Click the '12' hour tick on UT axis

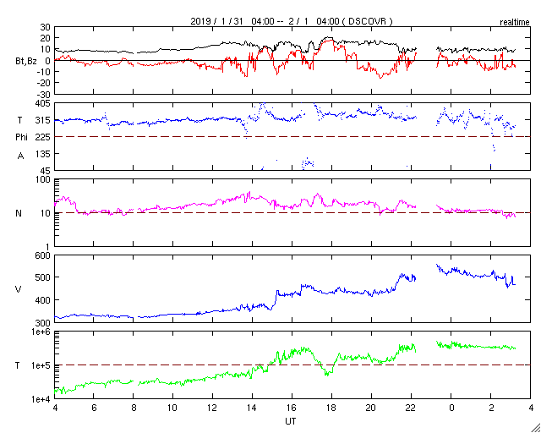point(211,408)
